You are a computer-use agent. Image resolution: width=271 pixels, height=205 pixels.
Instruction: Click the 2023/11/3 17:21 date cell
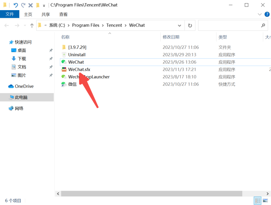point(179,69)
